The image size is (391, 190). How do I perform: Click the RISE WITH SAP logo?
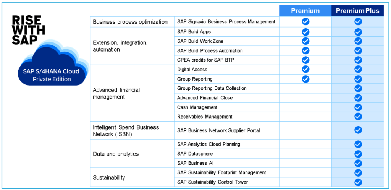tap(28, 31)
